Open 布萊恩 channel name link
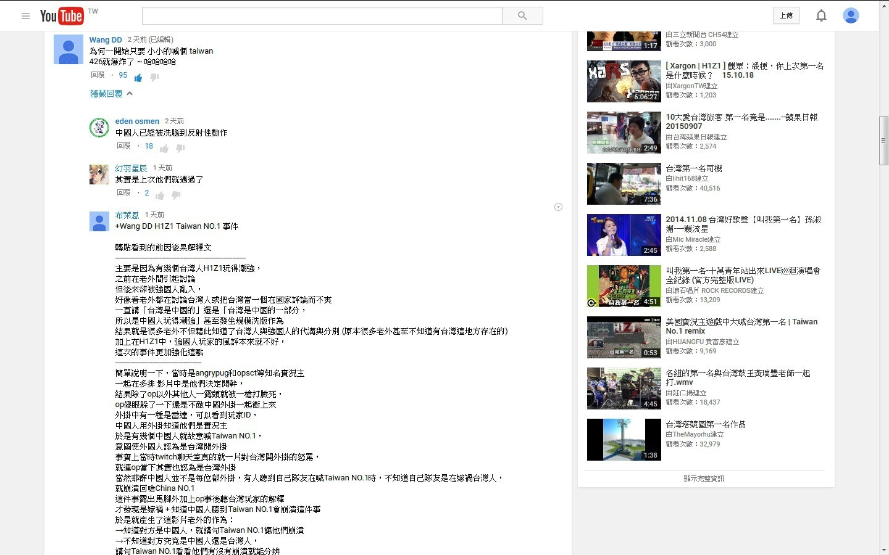This screenshot has height=555, width=889. (127, 215)
